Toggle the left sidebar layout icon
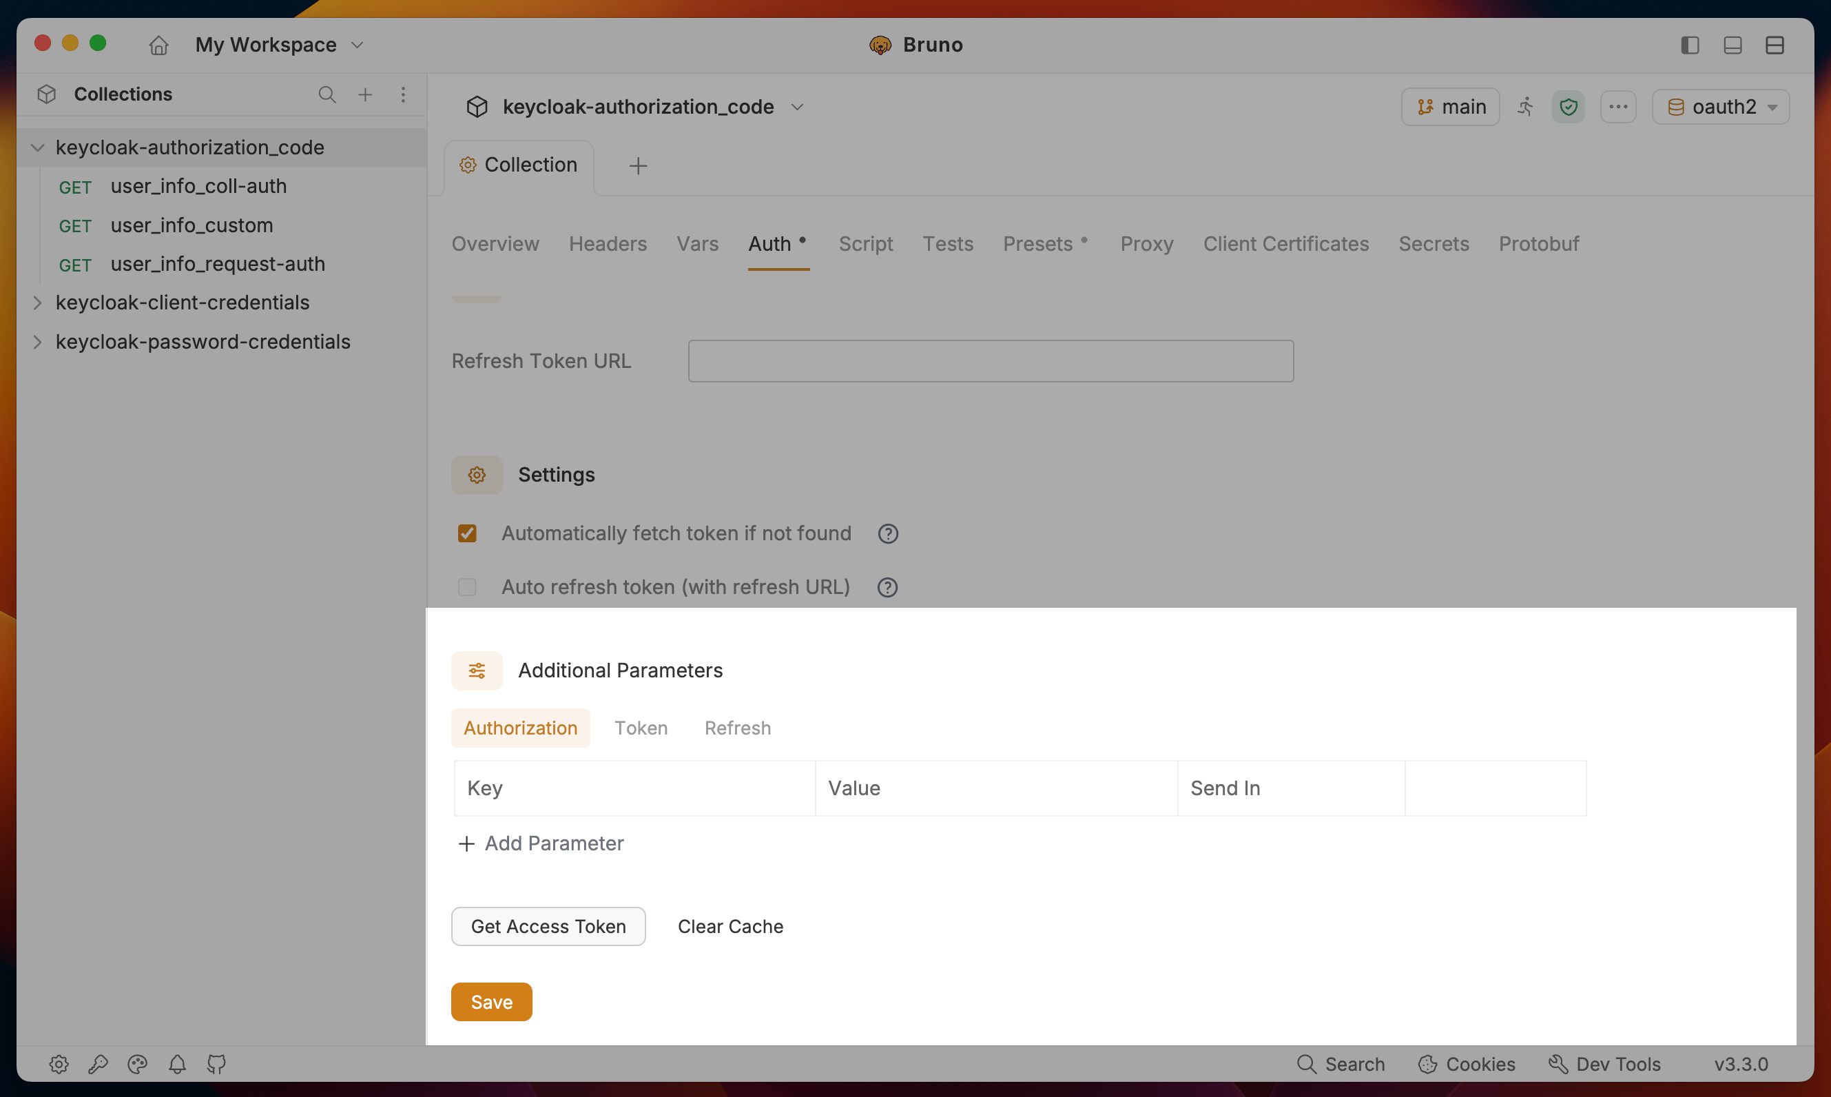 (x=1690, y=45)
